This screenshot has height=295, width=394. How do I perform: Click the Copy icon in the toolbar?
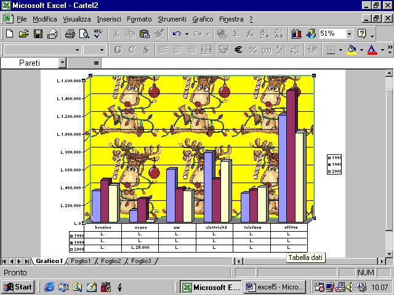click(130, 34)
